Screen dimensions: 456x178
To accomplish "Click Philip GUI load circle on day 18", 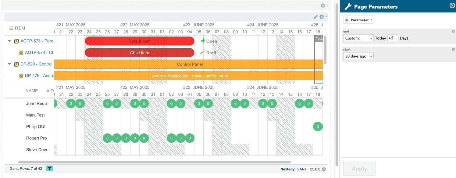I will pos(318,127).
